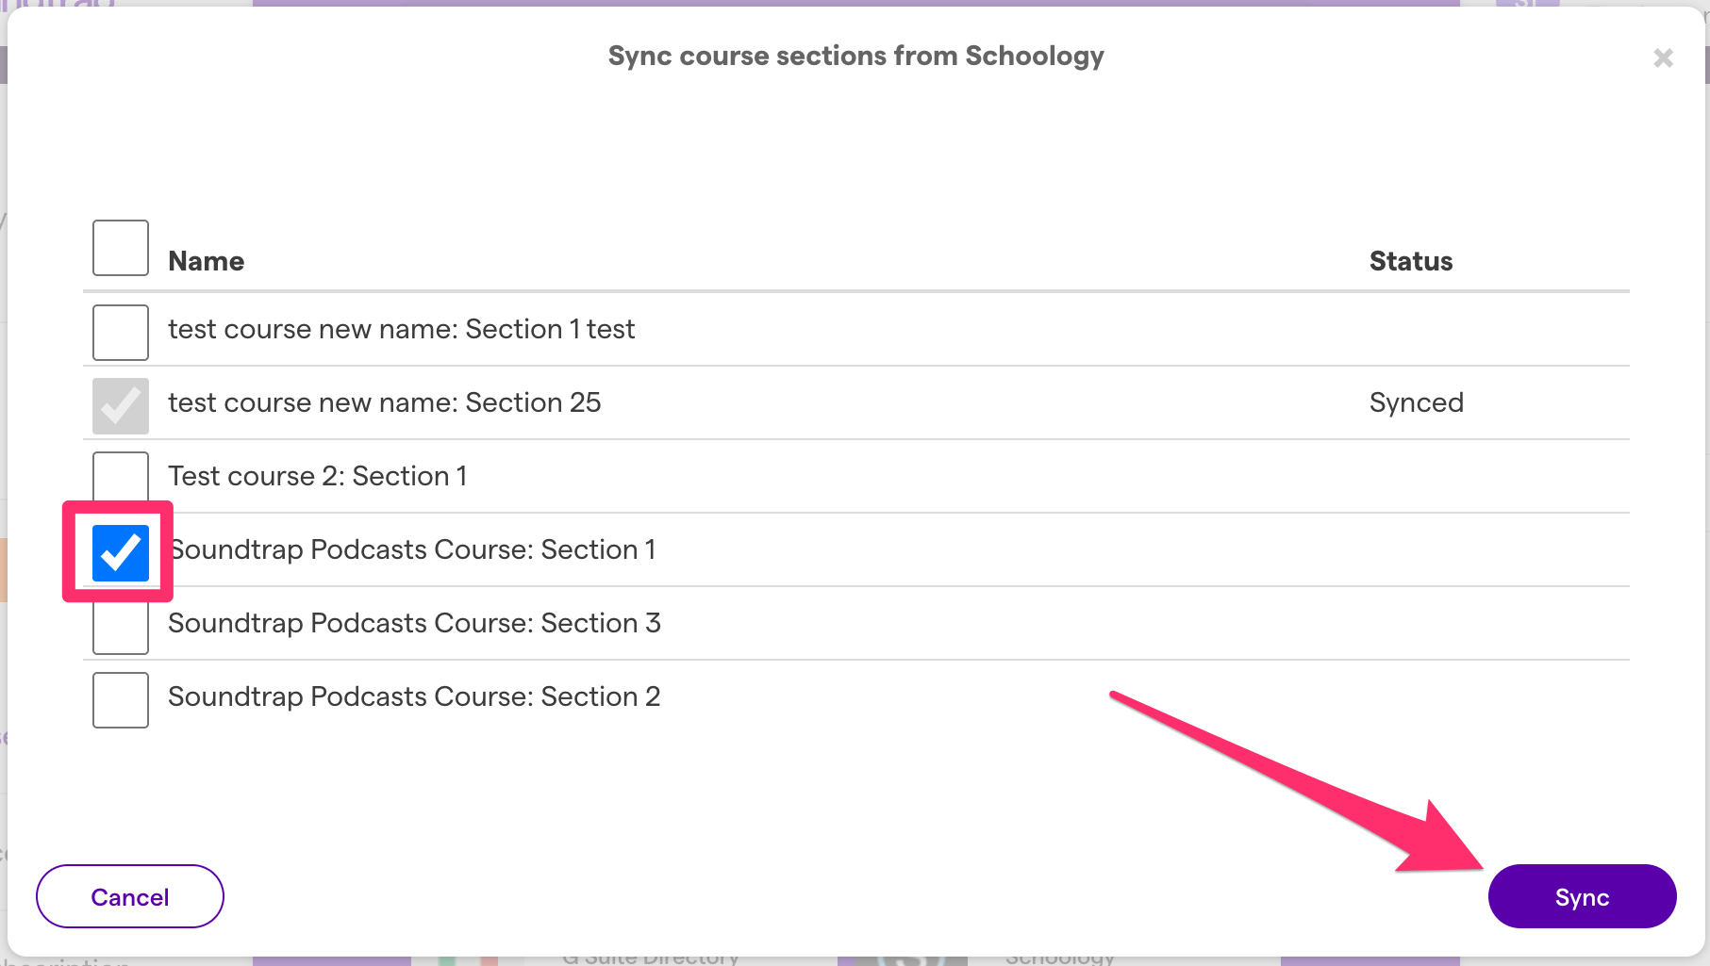Image resolution: width=1710 pixels, height=966 pixels.
Task: Click the 'Synced' status text
Action: [1416, 402]
